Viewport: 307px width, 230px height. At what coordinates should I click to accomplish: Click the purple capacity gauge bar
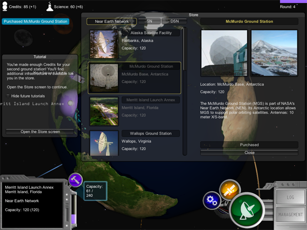click(x=73, y=209)
